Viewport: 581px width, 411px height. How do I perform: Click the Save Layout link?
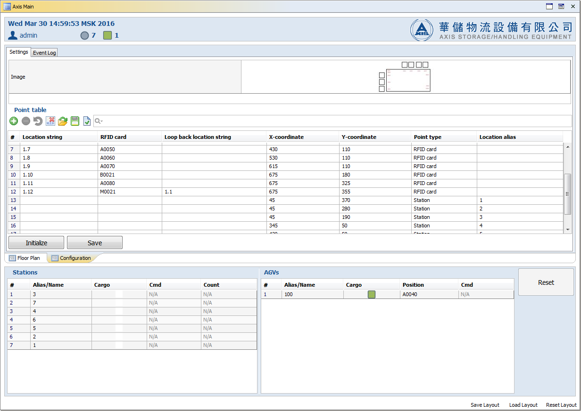[485, 405]
